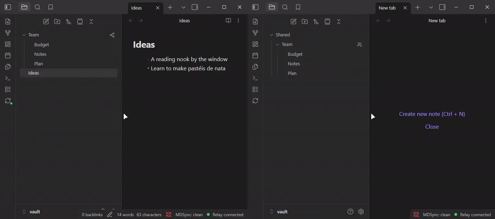Screen dimensions: 495x219
Task: Click pencil edit-mode icon in status bar
Action: [110, 214]
